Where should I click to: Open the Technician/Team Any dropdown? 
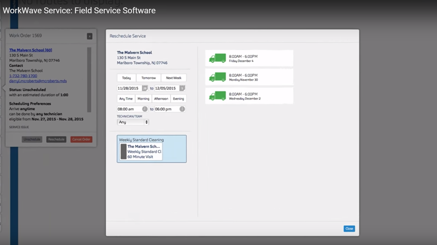[133, 122]
